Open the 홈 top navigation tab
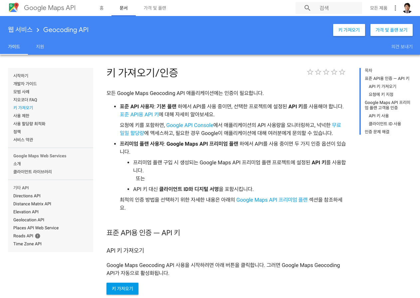Screen dimensions: 420x298 tap(102, 8)
